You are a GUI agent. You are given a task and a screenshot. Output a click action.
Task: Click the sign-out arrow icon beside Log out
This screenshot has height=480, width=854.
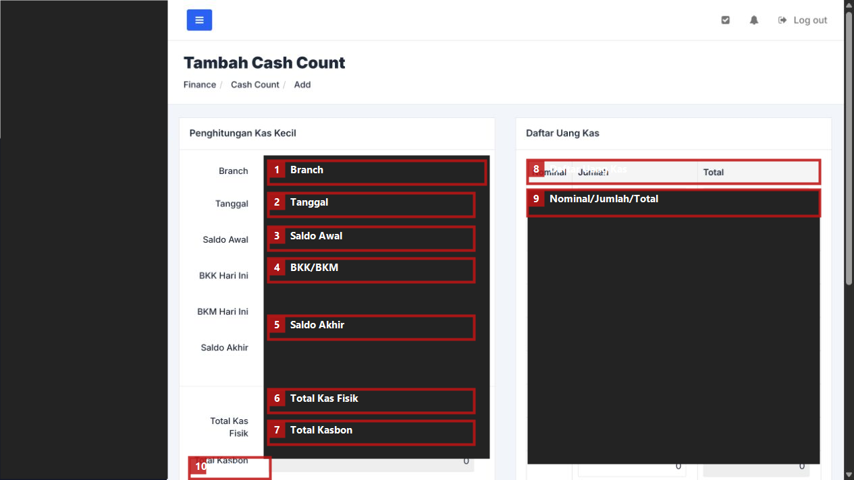pyautogui.click(x=782, y=20)
